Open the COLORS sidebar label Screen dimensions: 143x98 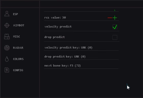[18, 59]
